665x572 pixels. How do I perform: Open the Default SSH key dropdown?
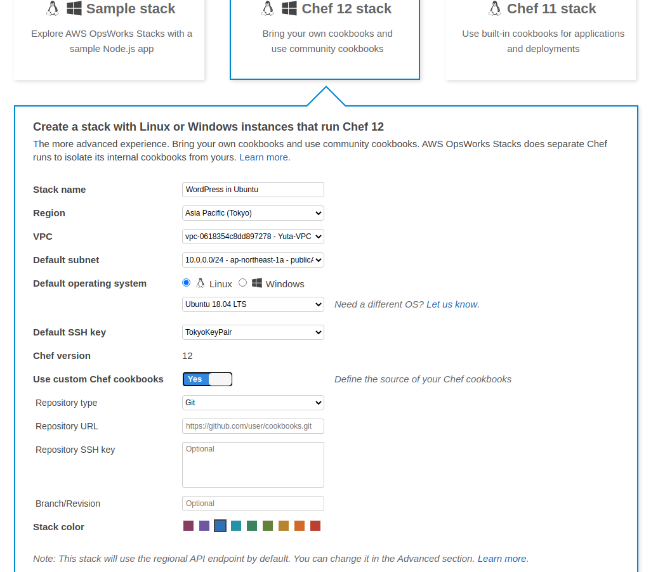253,332
